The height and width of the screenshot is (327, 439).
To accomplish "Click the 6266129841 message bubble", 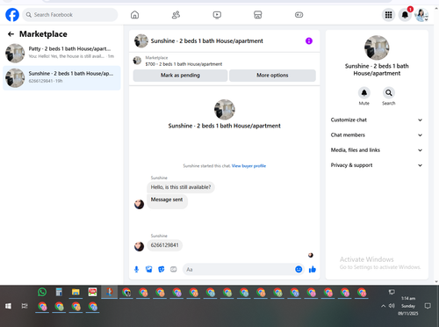I will point(164,245).
